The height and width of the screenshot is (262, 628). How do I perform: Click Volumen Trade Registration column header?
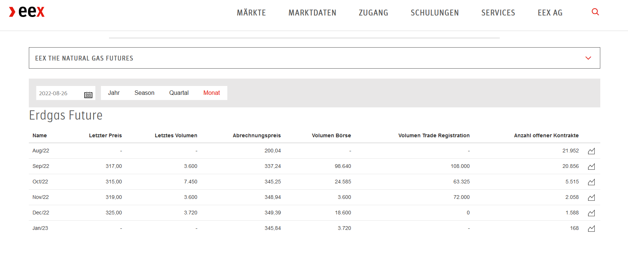pyautogui.click(x=434, y=135)
